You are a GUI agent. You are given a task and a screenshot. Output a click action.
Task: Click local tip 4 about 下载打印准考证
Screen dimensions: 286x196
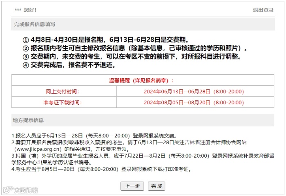coord(102,169)
